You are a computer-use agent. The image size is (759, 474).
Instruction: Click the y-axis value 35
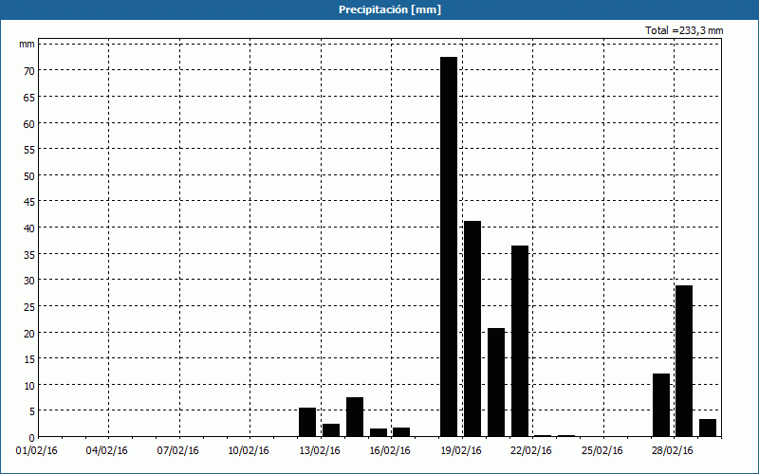tap(29, 255)
